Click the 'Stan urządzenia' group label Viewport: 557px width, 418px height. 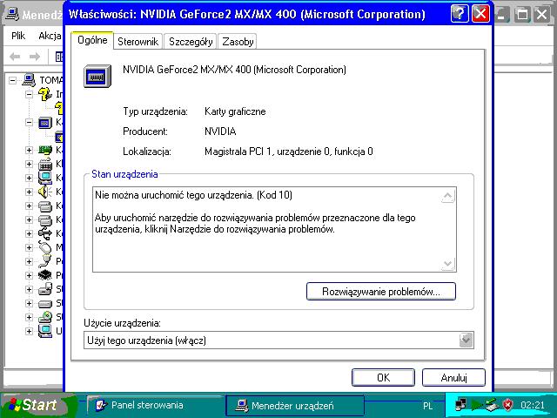[x=124, y=174]
